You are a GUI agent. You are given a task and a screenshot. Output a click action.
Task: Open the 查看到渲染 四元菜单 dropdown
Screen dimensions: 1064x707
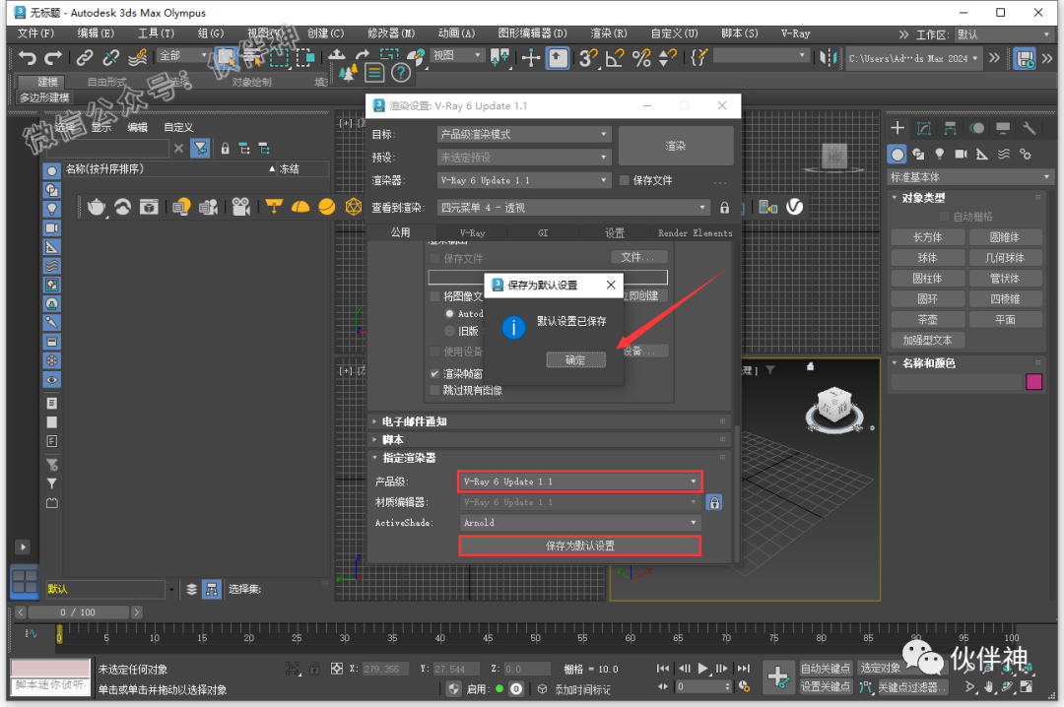(x=573, y=208)
